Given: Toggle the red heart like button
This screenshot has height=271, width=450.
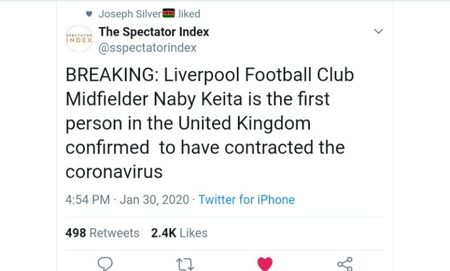Looking at the screenshot, I should coord(265,264).
